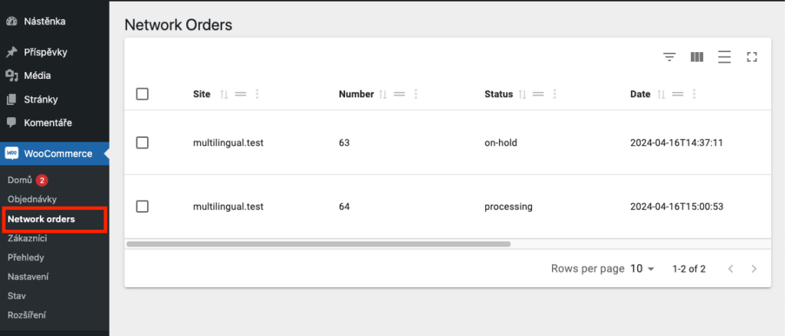This screenshot has height=336, width=785.
Task: Open the Nástěnka dashboard link
Action: (x=44, y=21)
